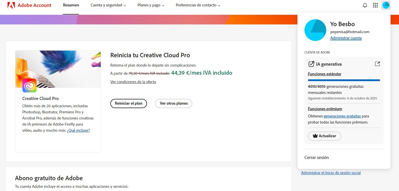The height and width of the screenshot is (191, 399).
Task: Click the CUENTA DE ADOBE label
Action: pos(317,52)
